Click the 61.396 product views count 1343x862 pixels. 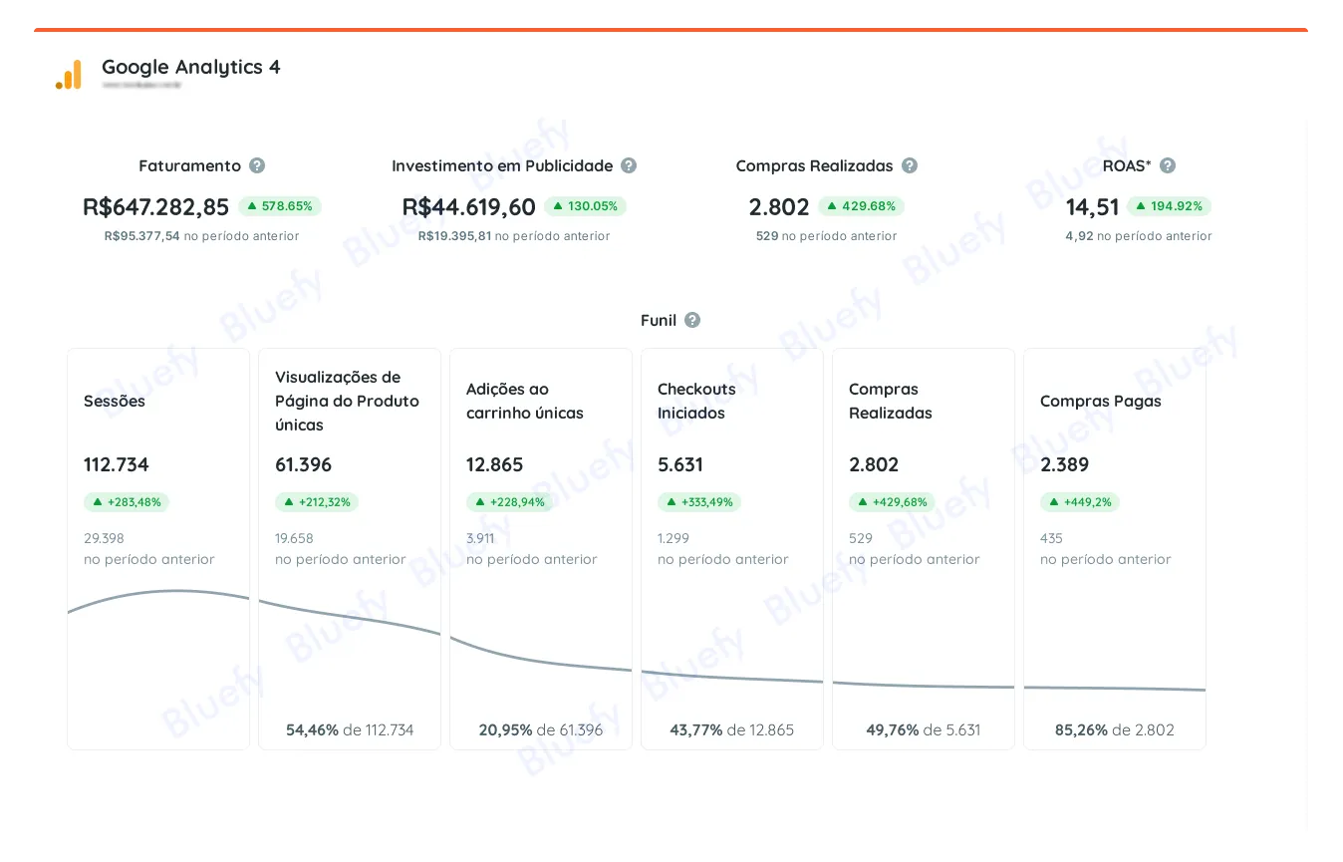tap(304, 464)
